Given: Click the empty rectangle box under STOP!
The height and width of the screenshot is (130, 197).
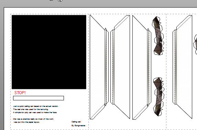Looking at the screenshot, I should coord(39,98).
